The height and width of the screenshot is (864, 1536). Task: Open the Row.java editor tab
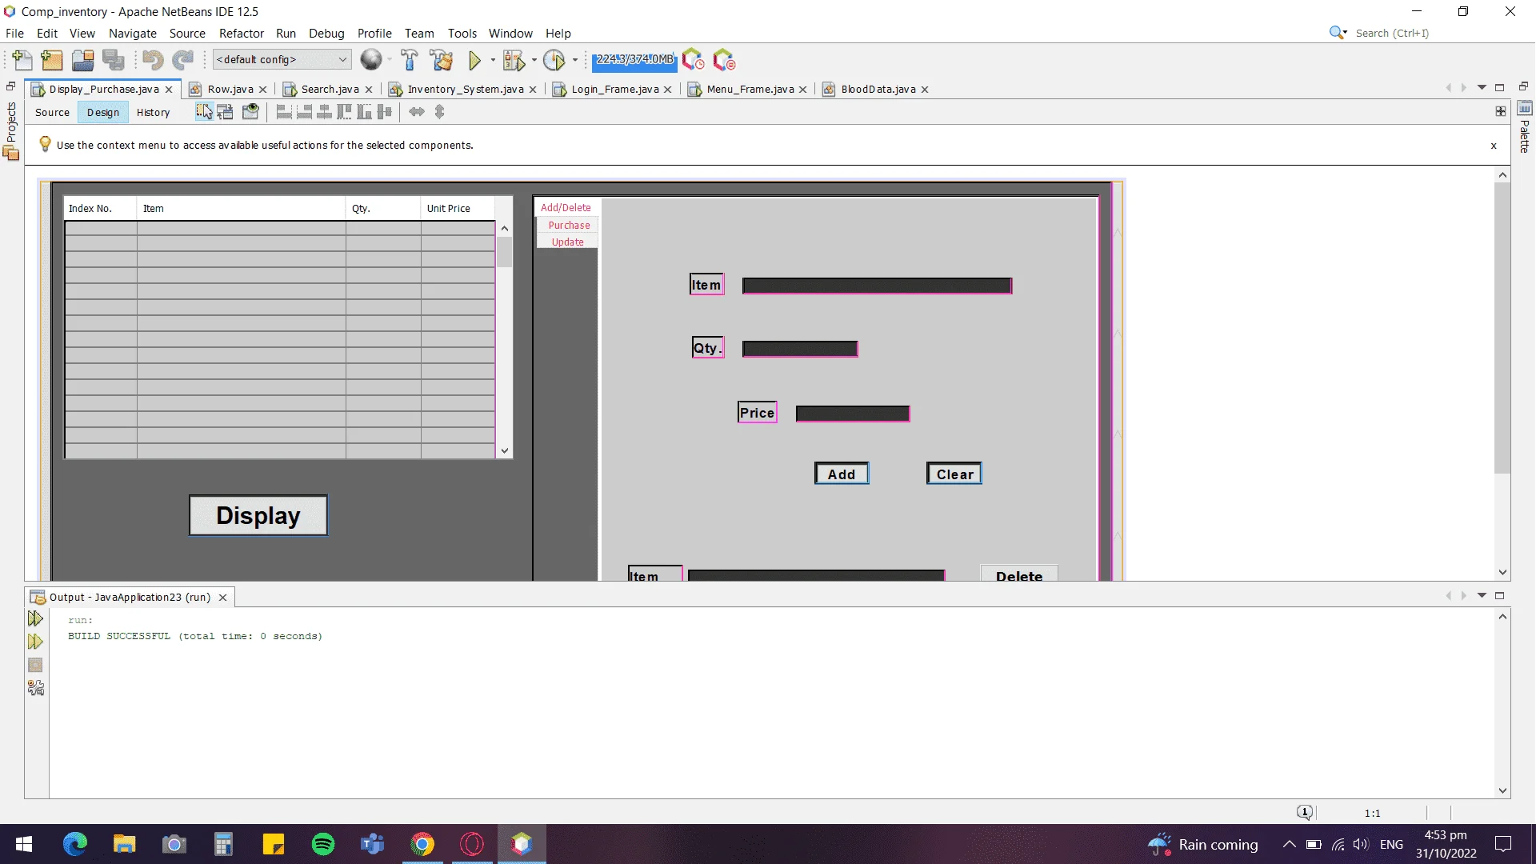point(230,89)
